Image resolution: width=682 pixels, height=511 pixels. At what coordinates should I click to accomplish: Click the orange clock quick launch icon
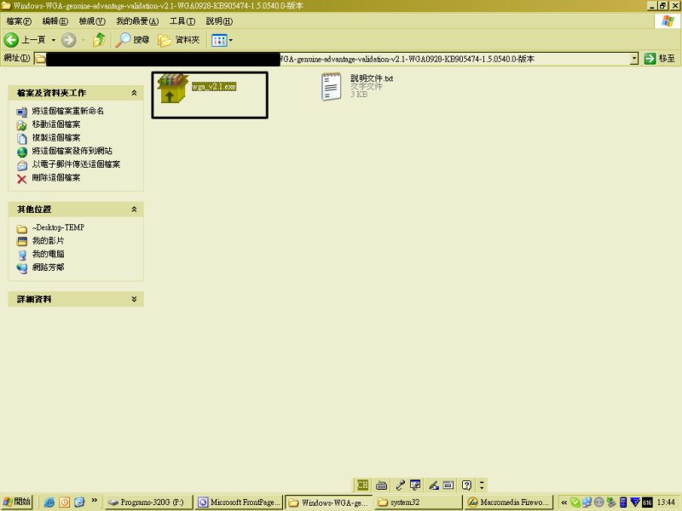pyautogui.click(x=65, y=502)
